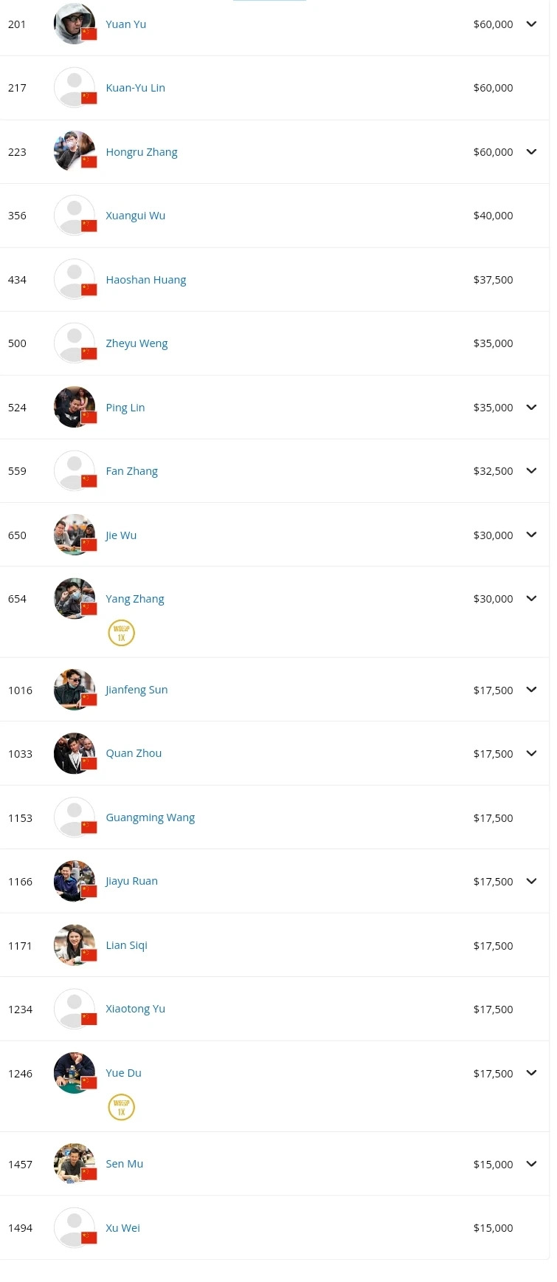Click placeholder avatar icon for Xuangui Wu
The width and height of the screenshot is (557, 1282).
point(73,214)
